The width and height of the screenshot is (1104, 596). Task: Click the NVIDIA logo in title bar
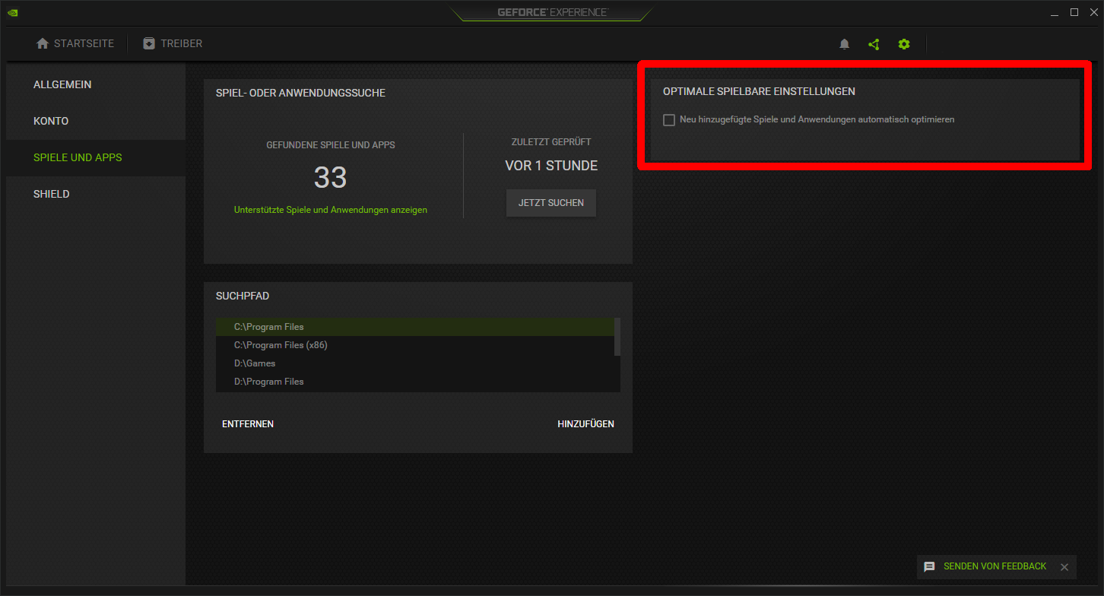point(13,12)
